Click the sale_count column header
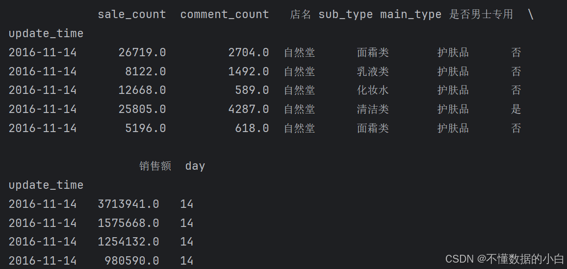Viewport: 567px width, 269px height. click(131, 14)
